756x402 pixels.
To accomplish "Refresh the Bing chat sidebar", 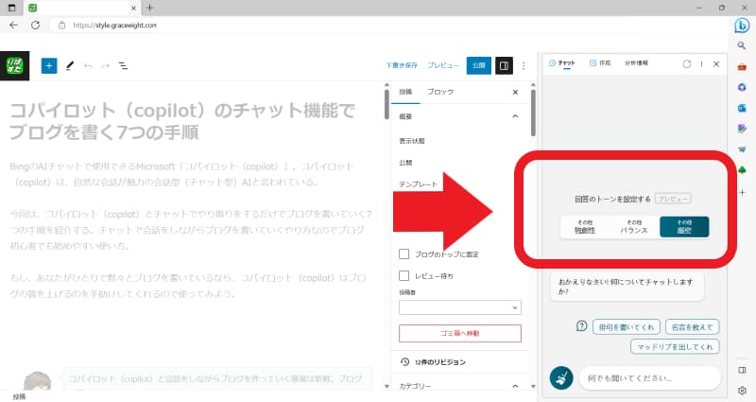I will coord(687,63).
